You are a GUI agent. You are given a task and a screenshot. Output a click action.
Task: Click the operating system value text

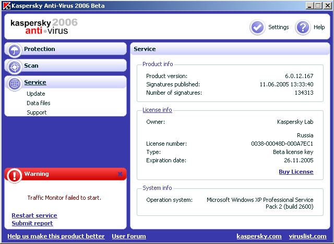[x=260, y=203]
